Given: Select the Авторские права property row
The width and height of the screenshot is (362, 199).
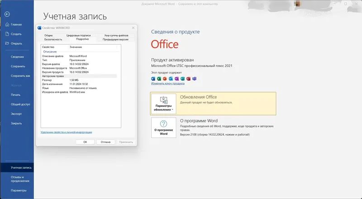Looking at the screenshot, I should (x=79, y=76).
